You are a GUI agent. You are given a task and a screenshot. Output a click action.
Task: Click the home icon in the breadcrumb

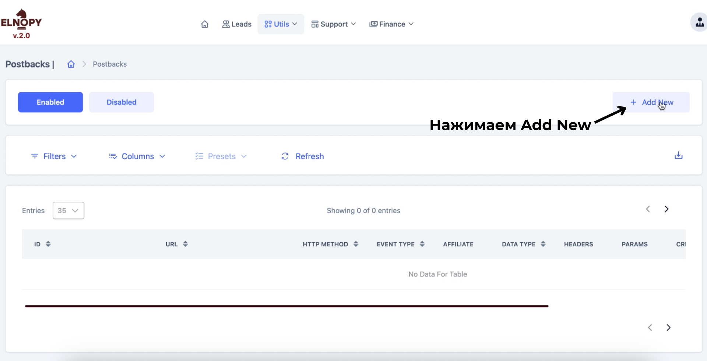[71, 64]
